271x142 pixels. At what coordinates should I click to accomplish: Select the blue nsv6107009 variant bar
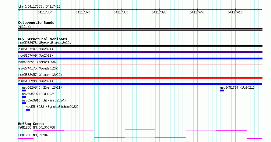140,59
